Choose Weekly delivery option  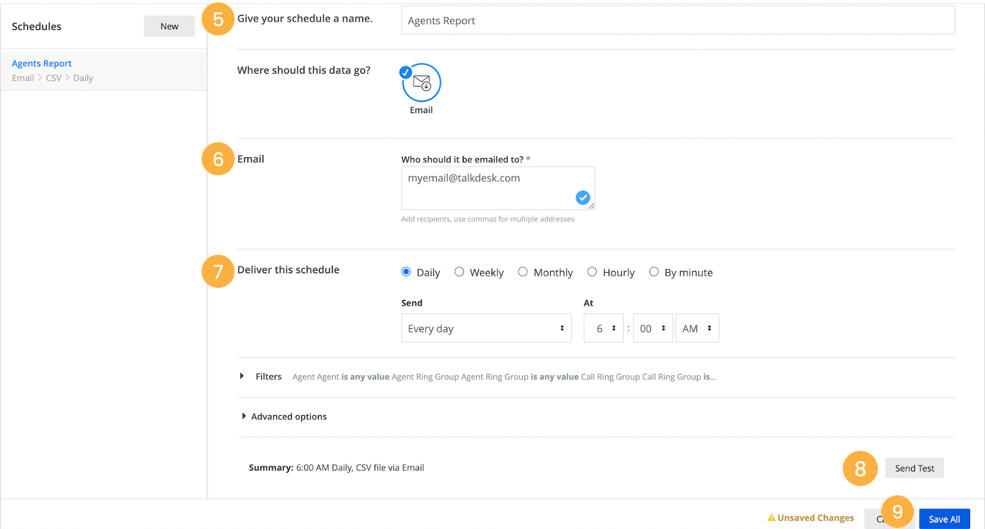coord(459,272)
